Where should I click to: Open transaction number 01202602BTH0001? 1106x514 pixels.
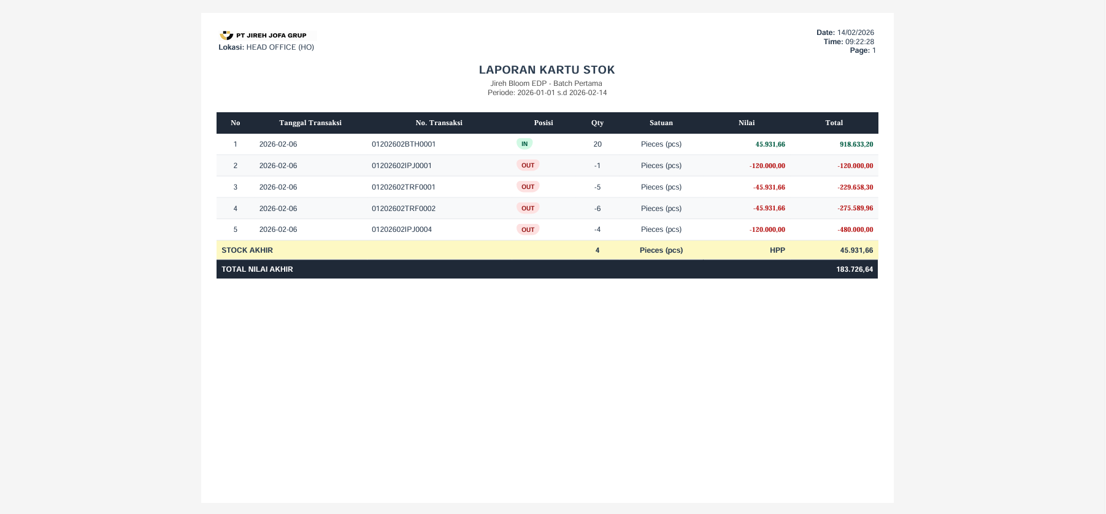pos(403,144)
